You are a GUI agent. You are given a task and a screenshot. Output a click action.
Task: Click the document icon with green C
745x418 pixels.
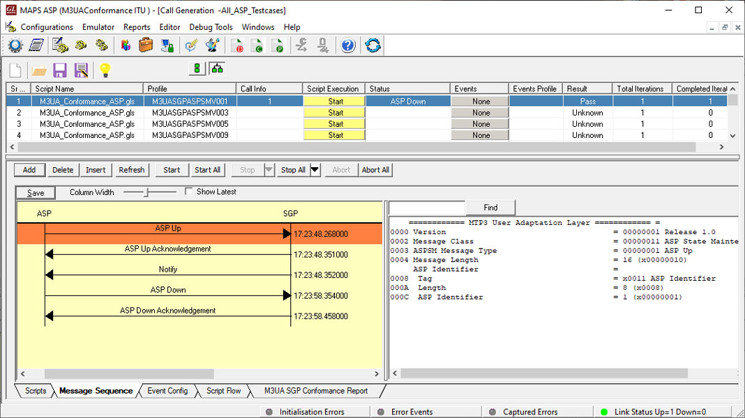[257, 45]
